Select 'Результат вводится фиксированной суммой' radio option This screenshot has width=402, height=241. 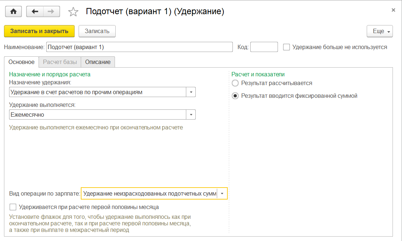coord(235,96)
